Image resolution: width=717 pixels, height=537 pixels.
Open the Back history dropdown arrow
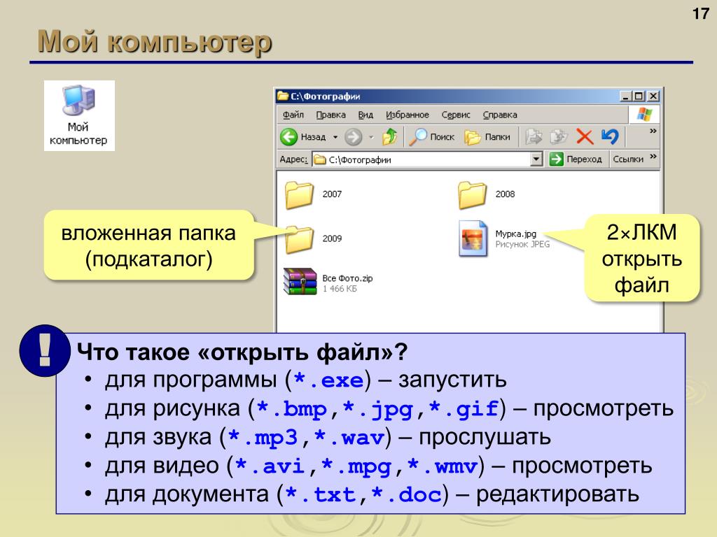click(x=335, y=137)
